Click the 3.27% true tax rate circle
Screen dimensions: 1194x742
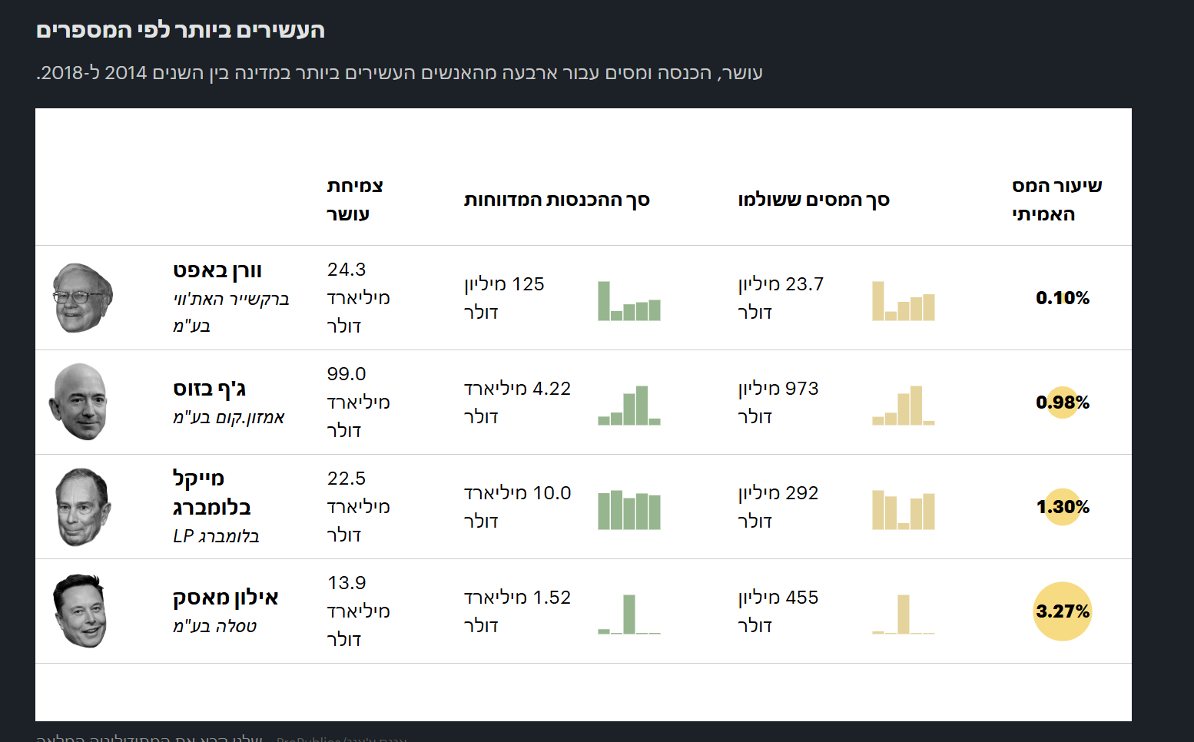1063,611
